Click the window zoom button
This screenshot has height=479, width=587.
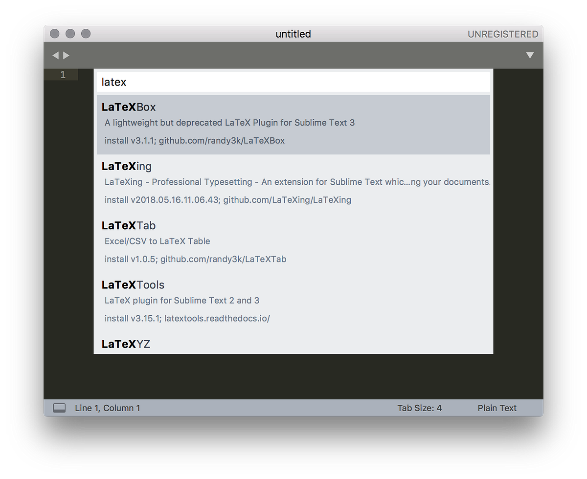point(86,34)
